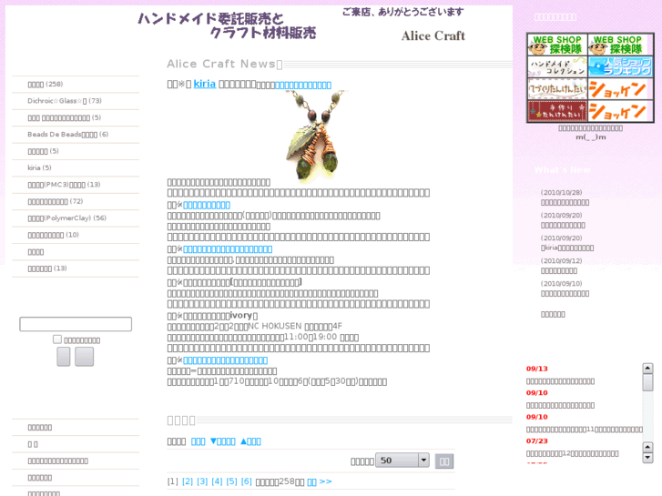662x496 pixels.
Task: Sort by the ▼ descending option
Action: [x=223, y=441]
